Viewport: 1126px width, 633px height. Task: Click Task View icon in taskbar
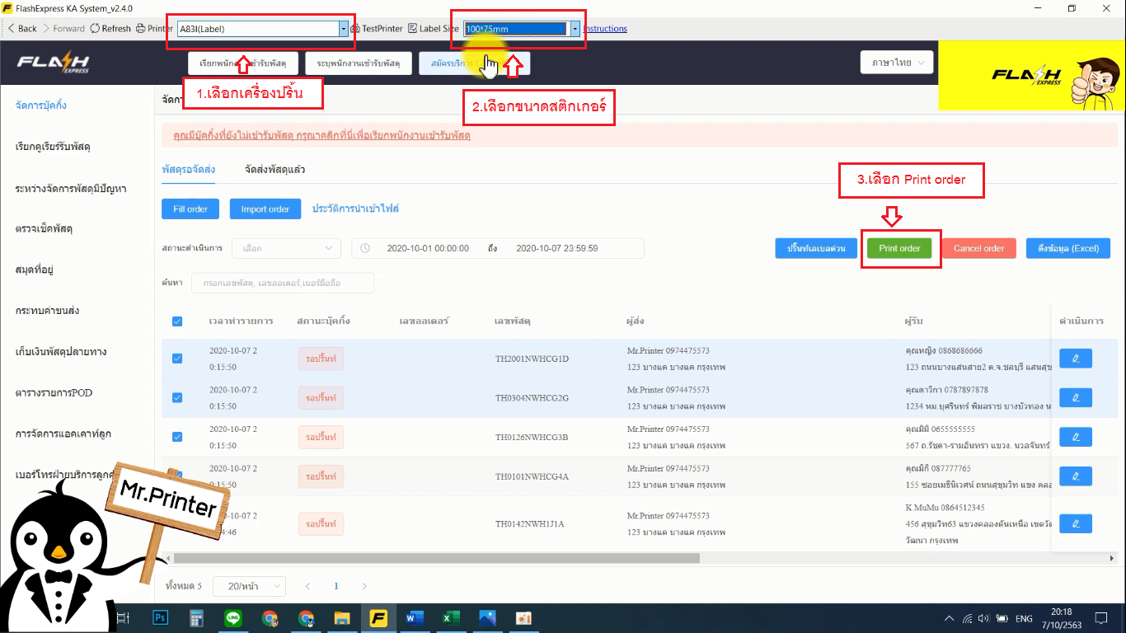(x=124, y=617)
